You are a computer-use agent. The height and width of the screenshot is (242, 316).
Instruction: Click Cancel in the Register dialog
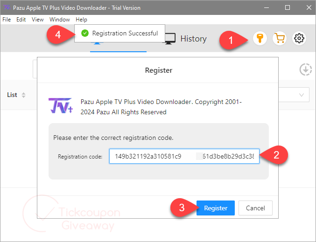[x=255, y=208]
